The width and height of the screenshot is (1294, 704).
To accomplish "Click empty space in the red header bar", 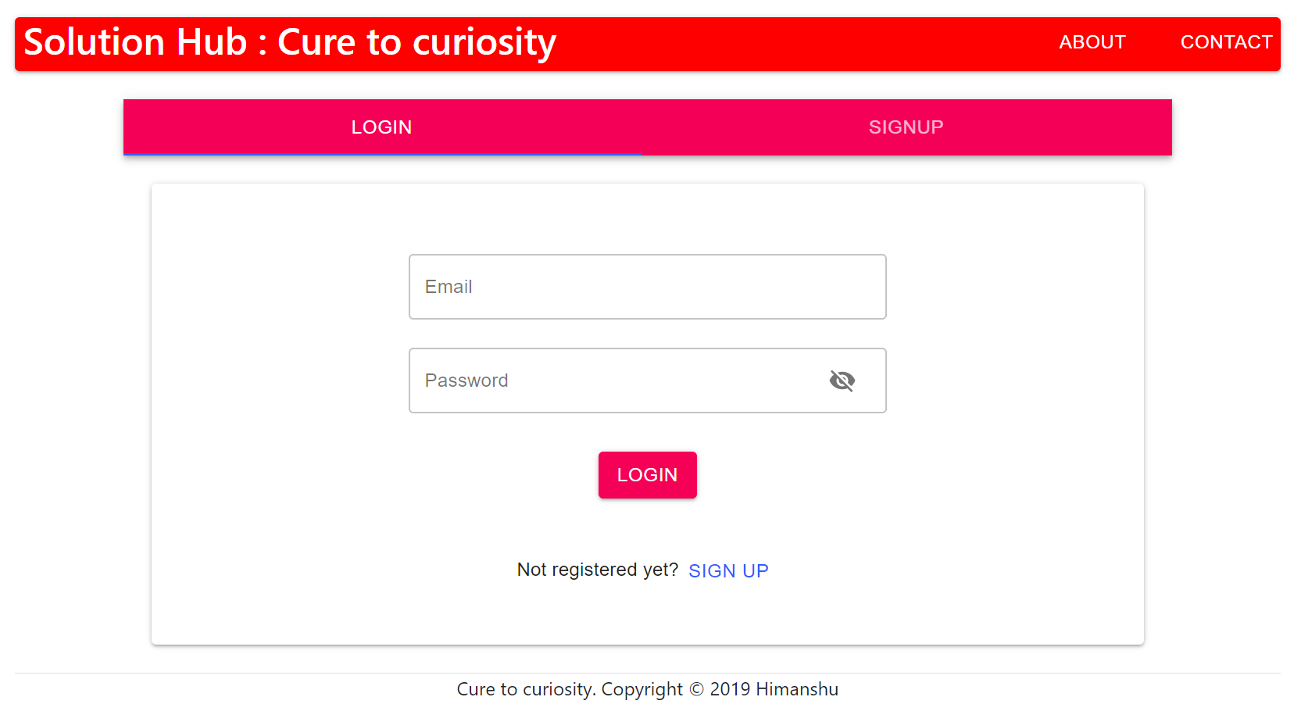I will (805, 44).
